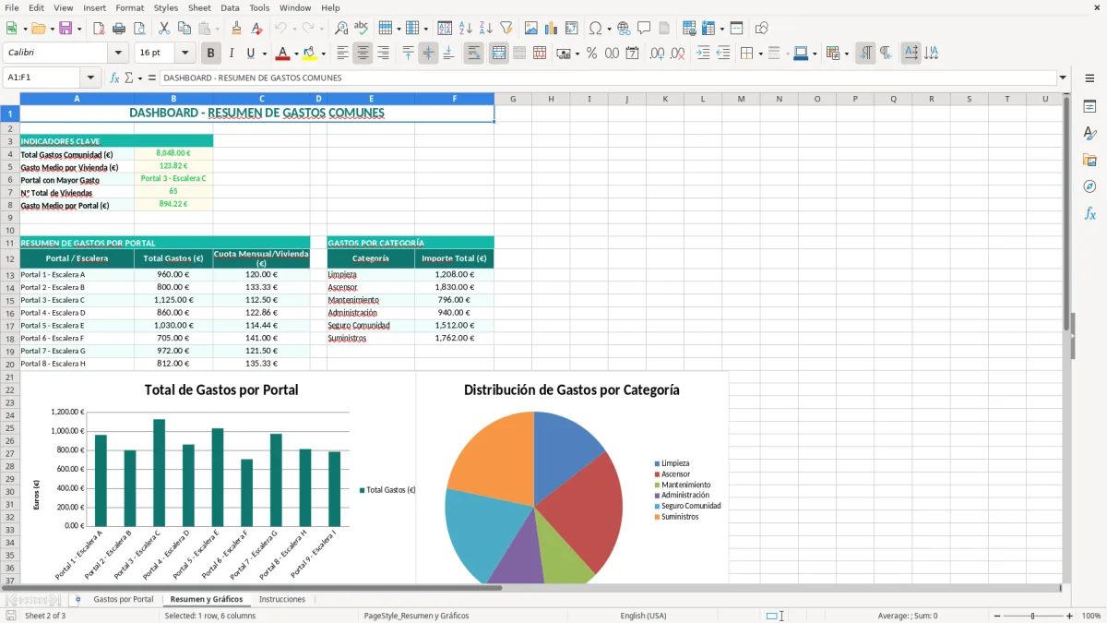This screenshot has height=623, width=1107.
Task: Toggle Merge and Center Cells
Action: click(498, 54)
